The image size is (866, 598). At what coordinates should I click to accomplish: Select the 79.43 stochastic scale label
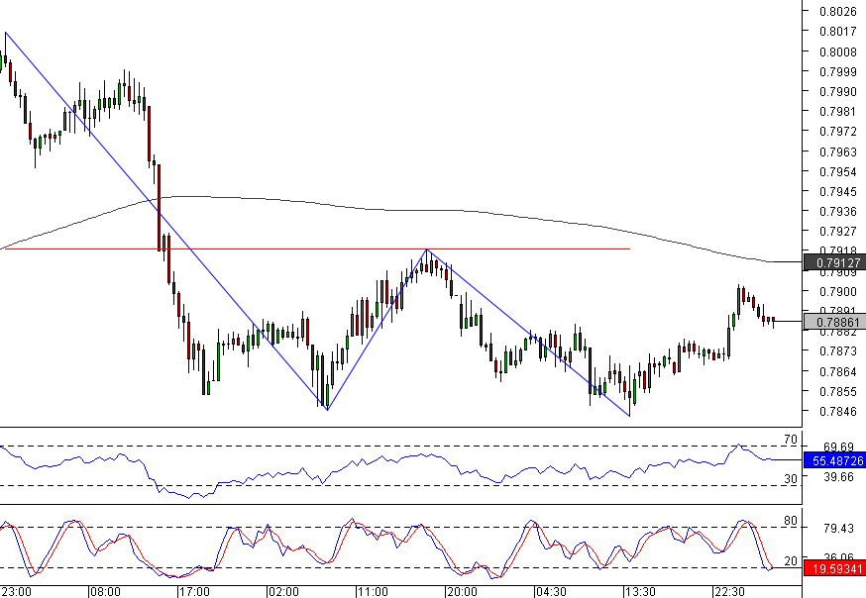[838, 529]
